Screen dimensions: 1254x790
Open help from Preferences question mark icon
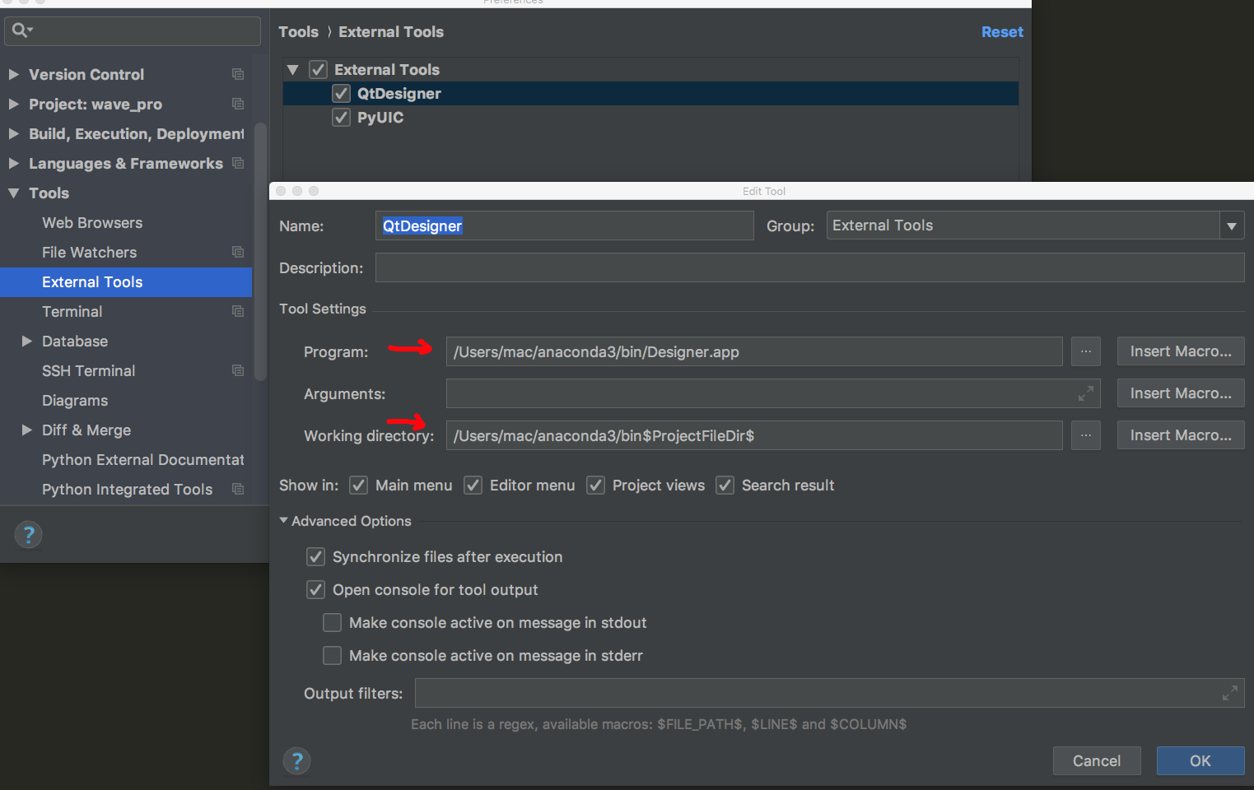tap(28, 535)
